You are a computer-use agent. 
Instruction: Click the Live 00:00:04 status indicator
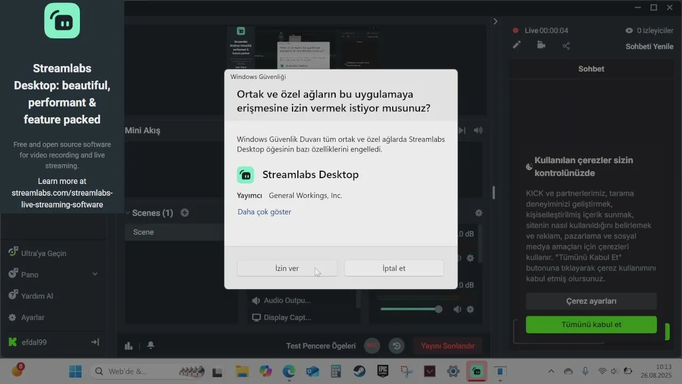(x=540, y=30)
